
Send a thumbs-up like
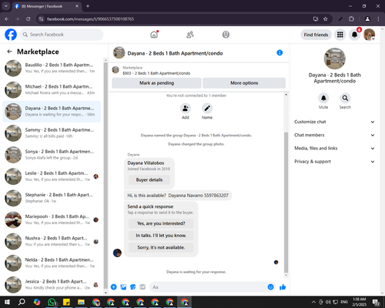point(283,287)
